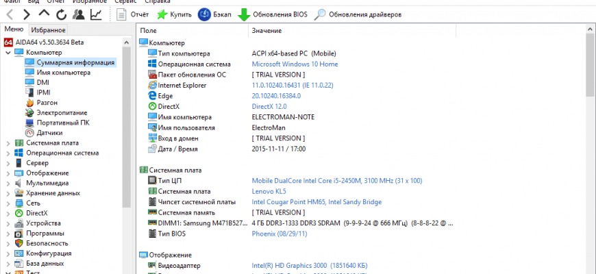Switch to the Избранное tab
Image resolution: width=596 pixels, height=274 pixels.
point(48,29)
